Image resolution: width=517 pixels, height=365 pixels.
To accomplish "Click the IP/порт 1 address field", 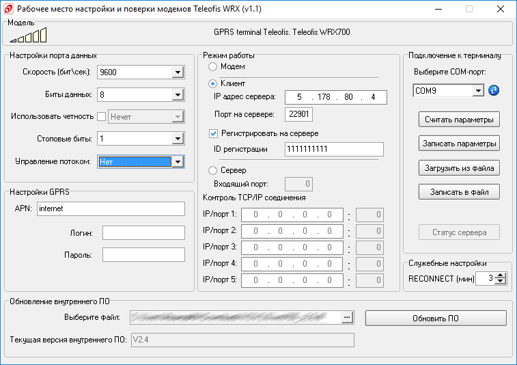I will pos(292,215).
